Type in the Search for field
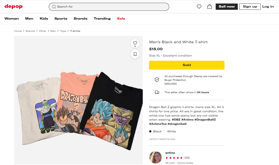This screenshot has height=165, width=279. [x=111, y=7]
